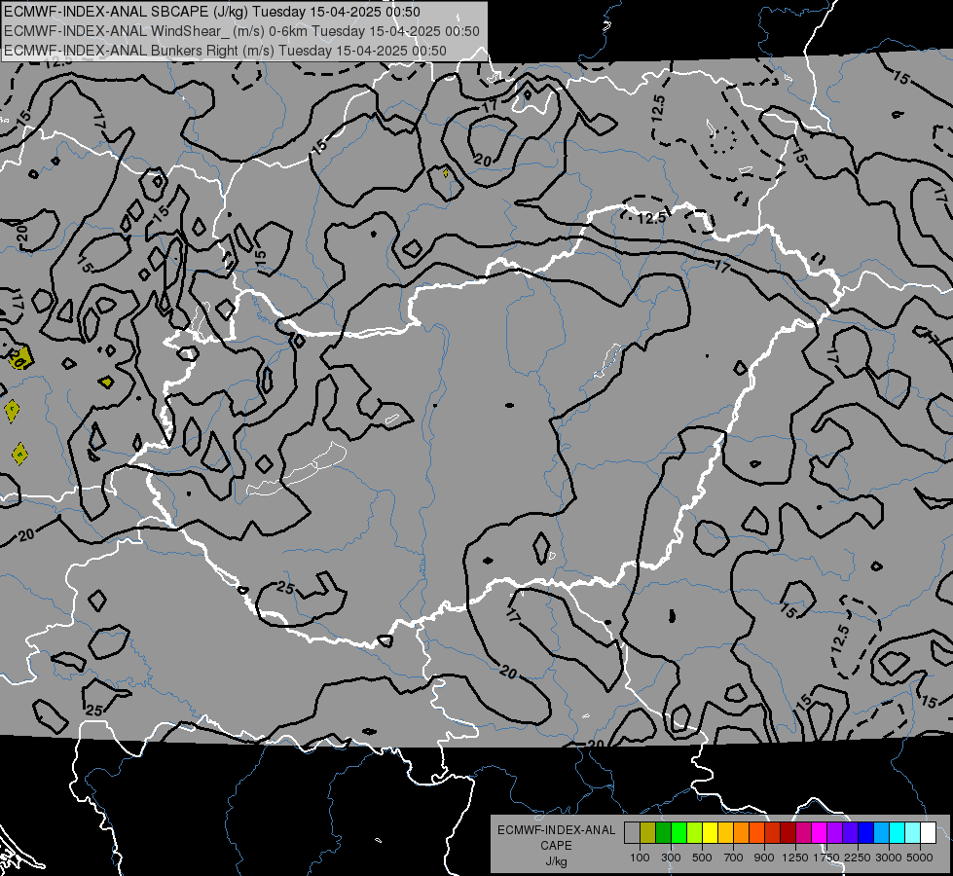Viewport: 953px width, 876px height.
Task: Select the red-orange legend swatch
Action: pyautogui.click(x=756, y=832)
